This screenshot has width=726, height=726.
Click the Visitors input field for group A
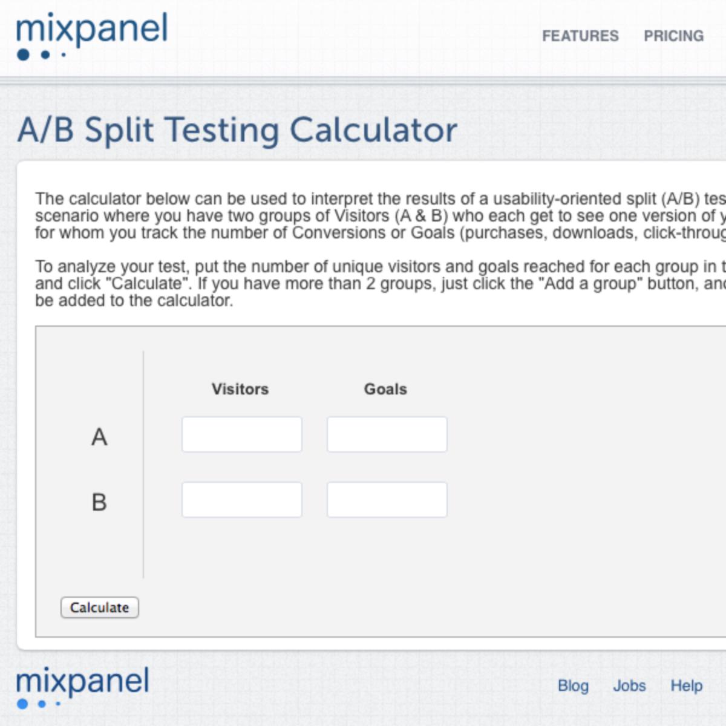(x=241, y=434)
